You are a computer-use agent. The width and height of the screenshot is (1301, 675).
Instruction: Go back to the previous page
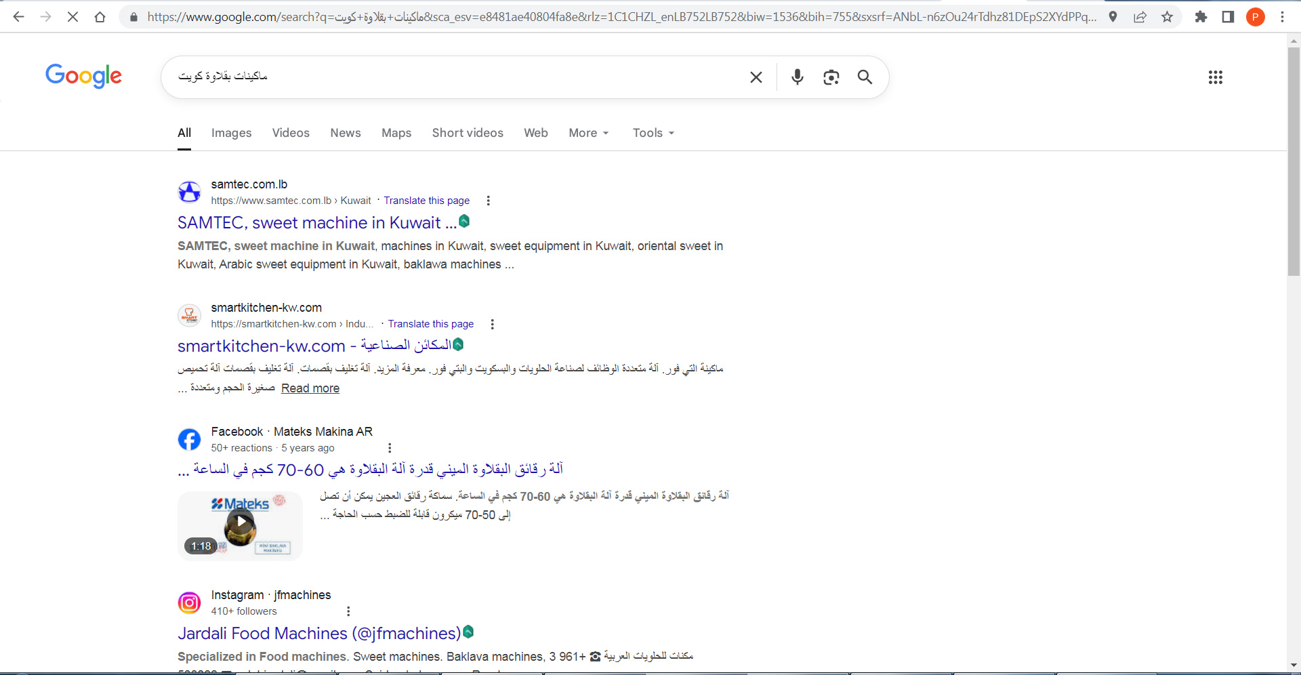[x=18, y=17]
